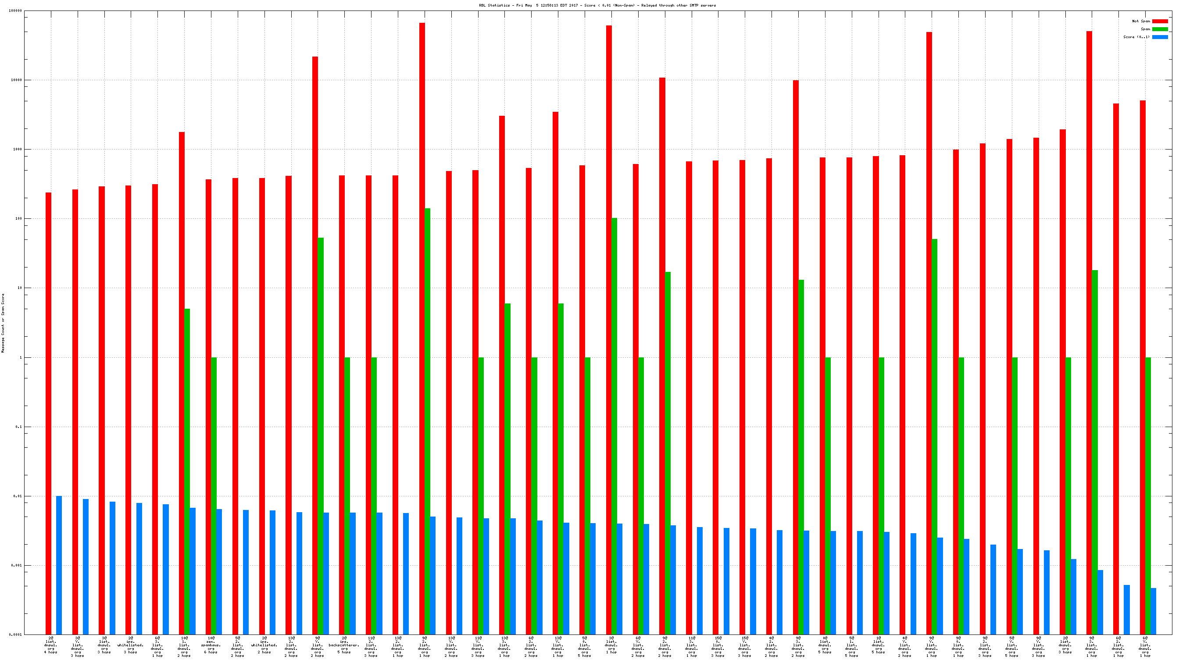Click the RBL Statistics chart title
Screen dimensions: 1179x663
click(x=597, y=6)
